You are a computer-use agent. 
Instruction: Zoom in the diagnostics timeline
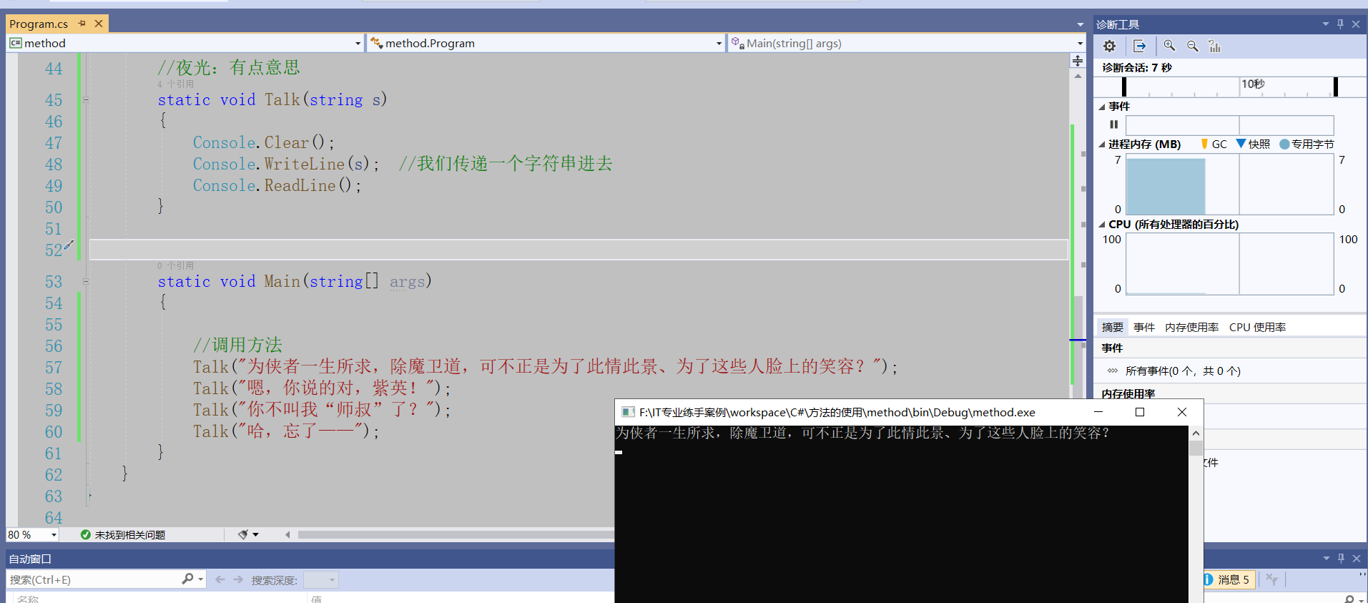[1169, 46]
